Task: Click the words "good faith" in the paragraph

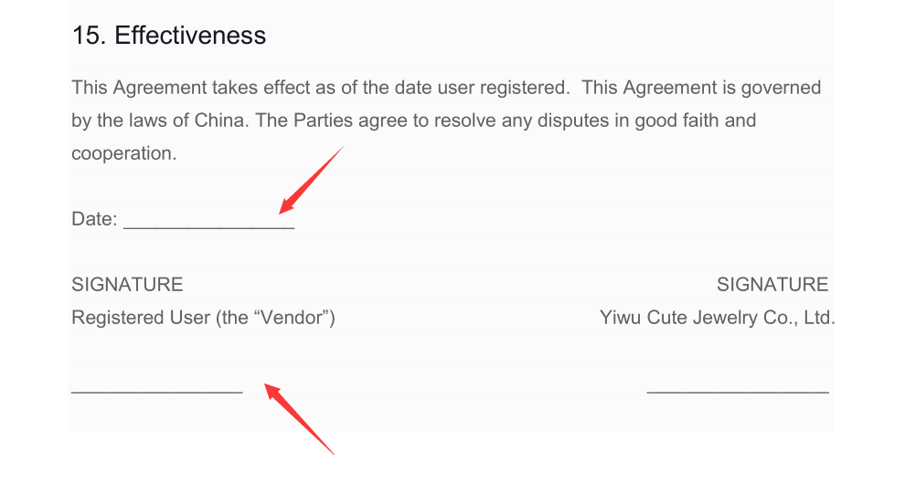Action: [x=676, y=120]
